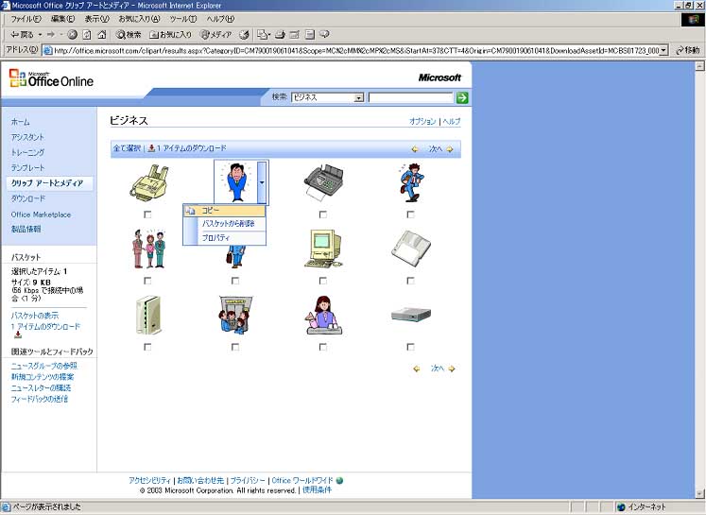The image size is (706, 515).
Task: Check box under running businessman
Action: pos(410,215)
